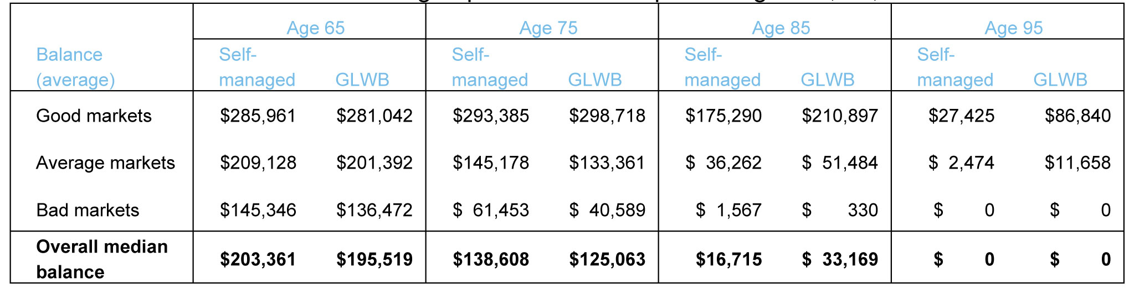The height and width of the screenshot is (288, 1134).
Task: Select the $86,840 cell
Action: click(1077, 116)
